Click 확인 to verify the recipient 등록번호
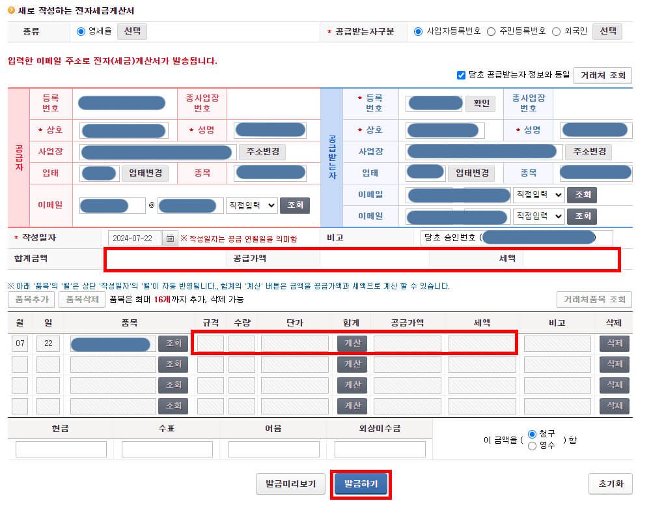651x505 pixels. click(x=480, y=103)
